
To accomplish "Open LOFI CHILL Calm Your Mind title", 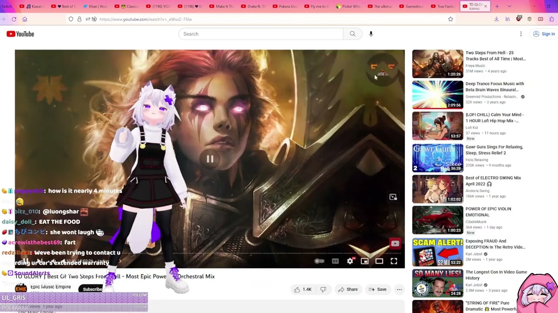I will pos(495,118).
